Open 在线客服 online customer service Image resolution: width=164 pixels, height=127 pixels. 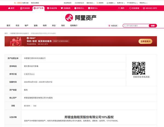pyautogui.click(x=134, y=8)
